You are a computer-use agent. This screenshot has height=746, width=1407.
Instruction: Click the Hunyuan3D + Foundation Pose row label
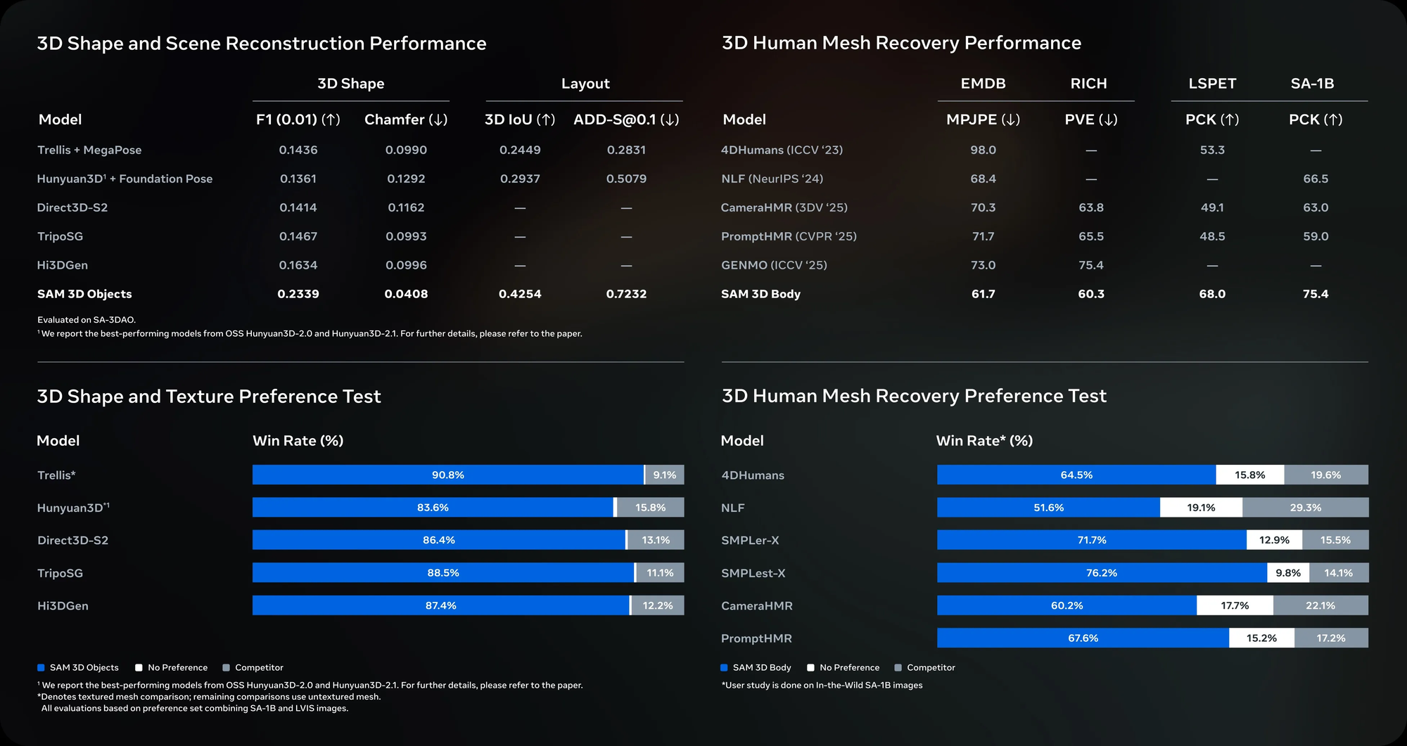click(125, 179)
